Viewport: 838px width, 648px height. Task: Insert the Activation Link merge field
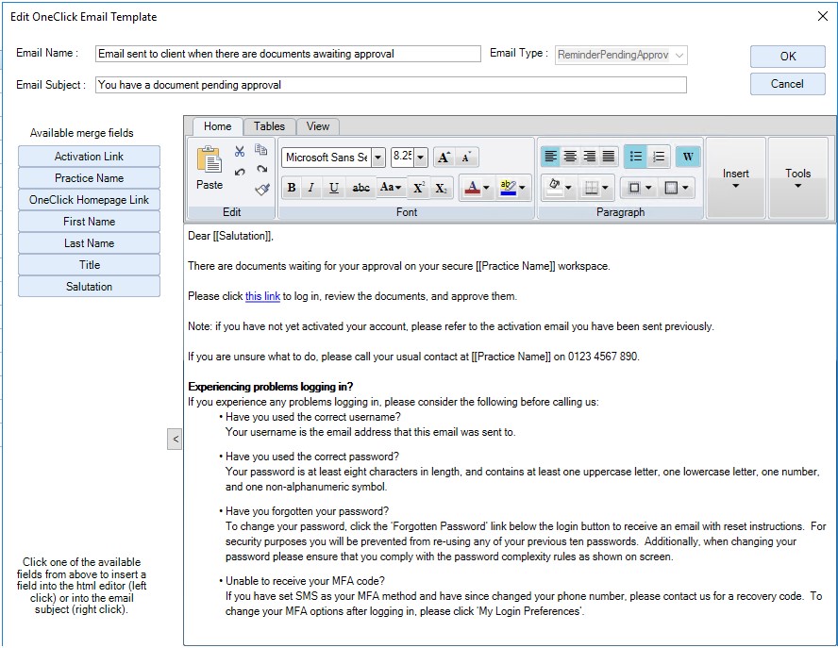pos(90,157)
